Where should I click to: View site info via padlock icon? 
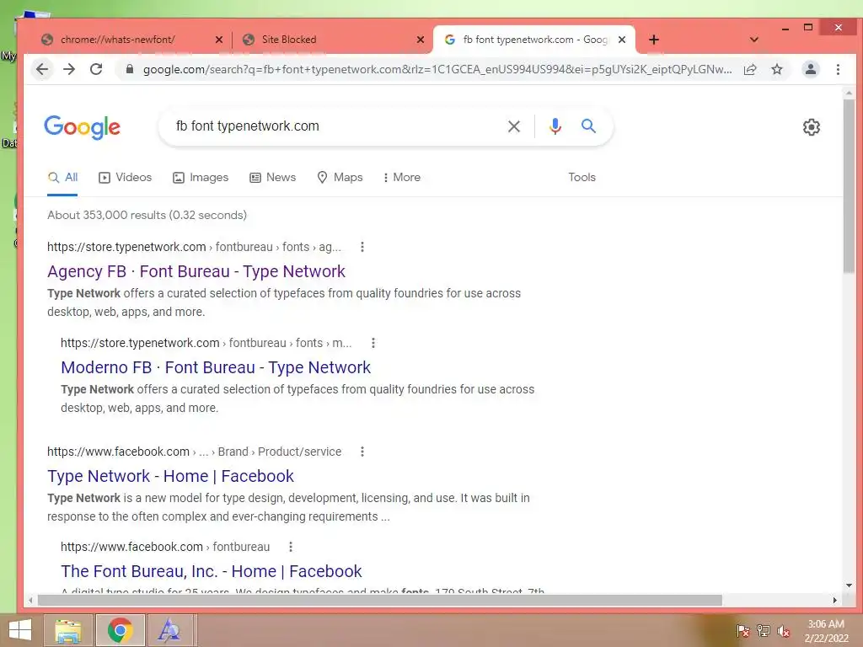click(x=129, y=69)
